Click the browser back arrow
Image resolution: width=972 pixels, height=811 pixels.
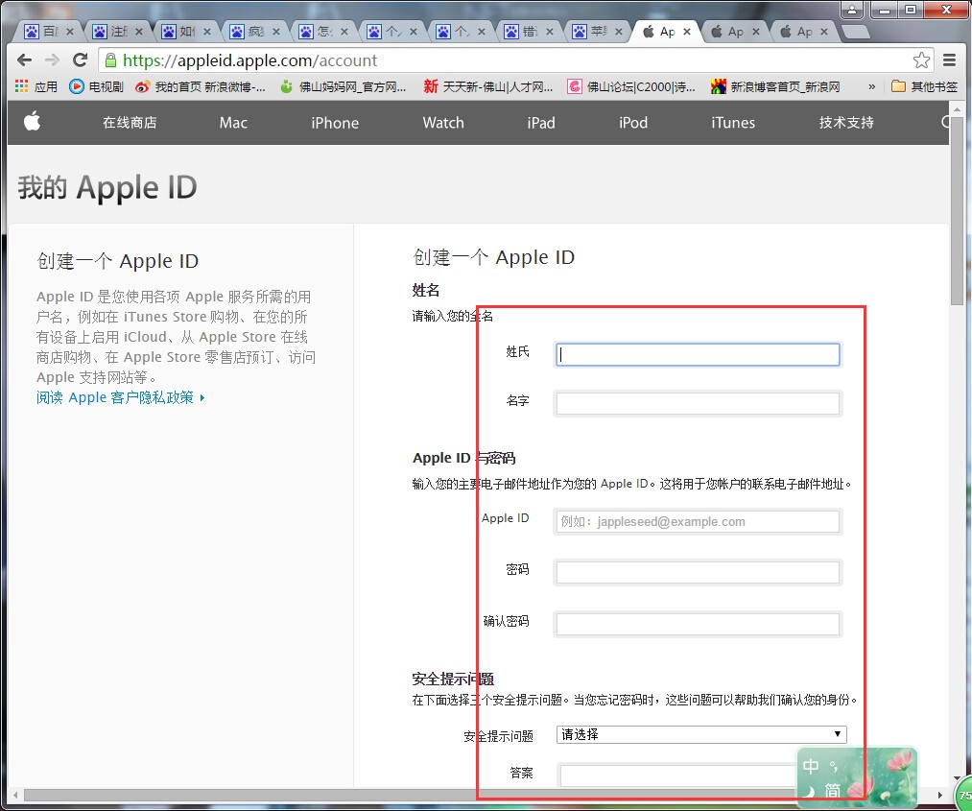[x=23, y=59]
